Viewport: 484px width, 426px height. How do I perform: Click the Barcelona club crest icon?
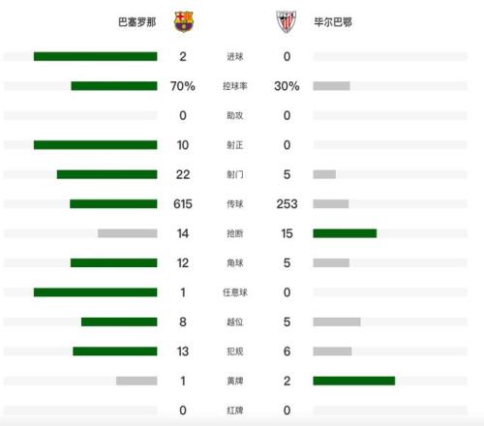[x=184, y=21]
